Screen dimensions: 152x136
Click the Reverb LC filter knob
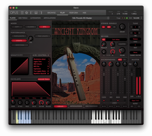click(x=104, y=52)
